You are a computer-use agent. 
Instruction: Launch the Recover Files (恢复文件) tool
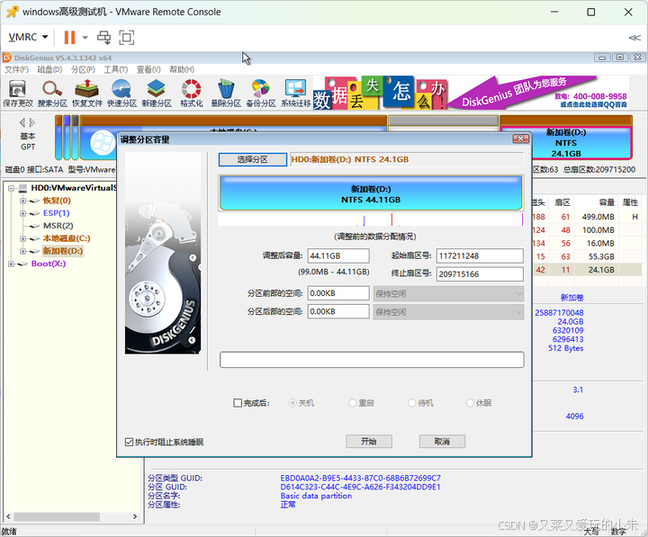click(x=87, y=93)
